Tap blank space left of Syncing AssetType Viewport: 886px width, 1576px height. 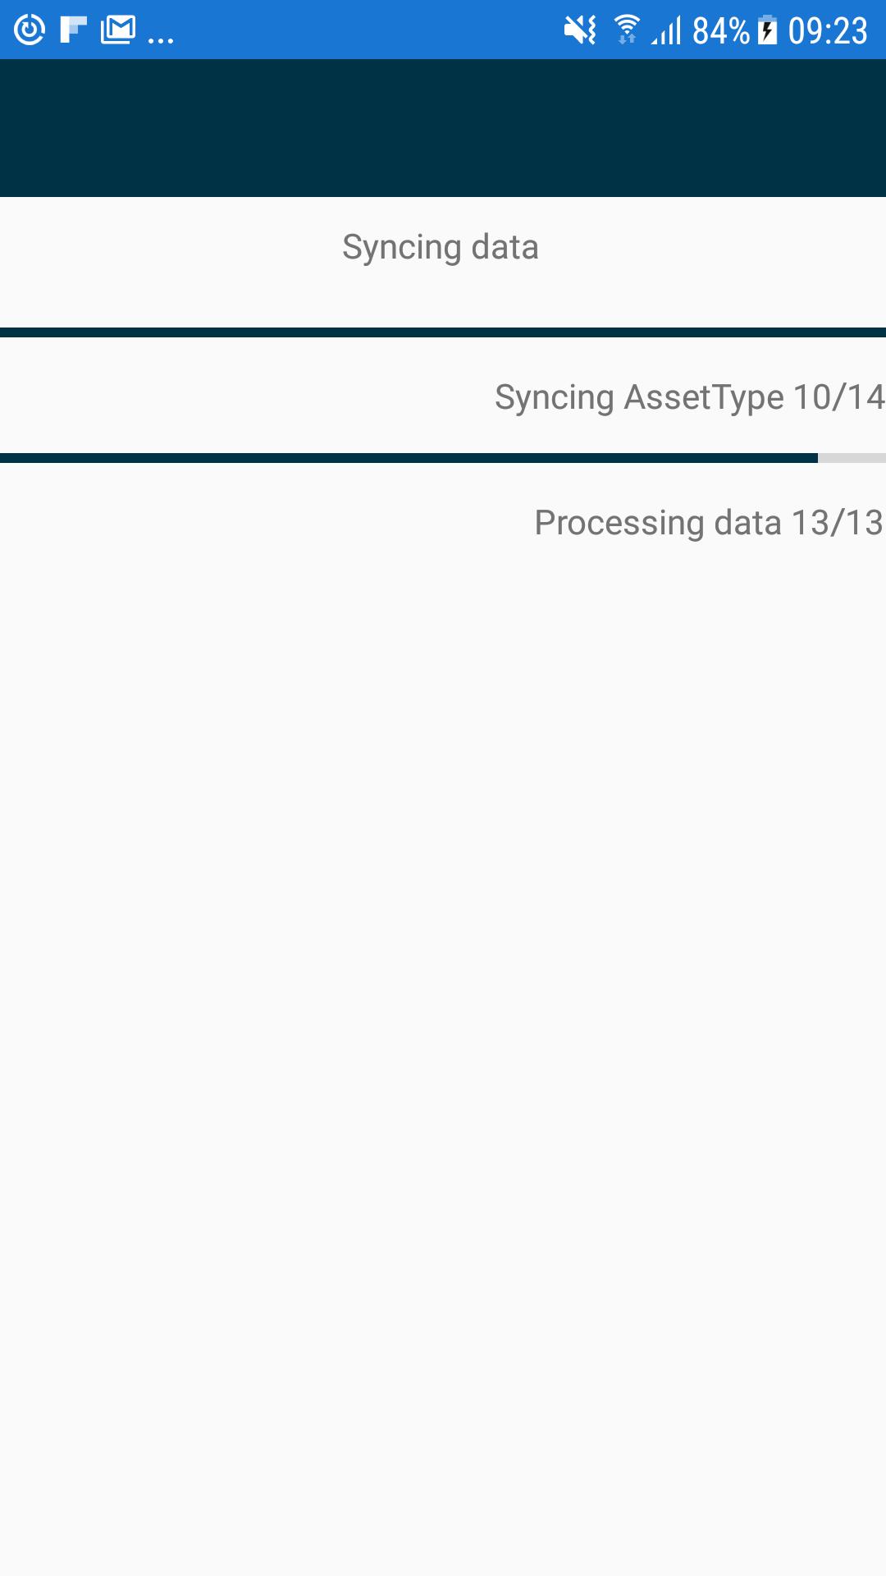[246, 397]
